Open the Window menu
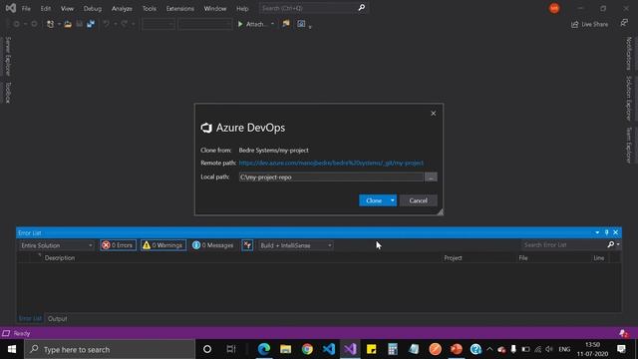 215,8
